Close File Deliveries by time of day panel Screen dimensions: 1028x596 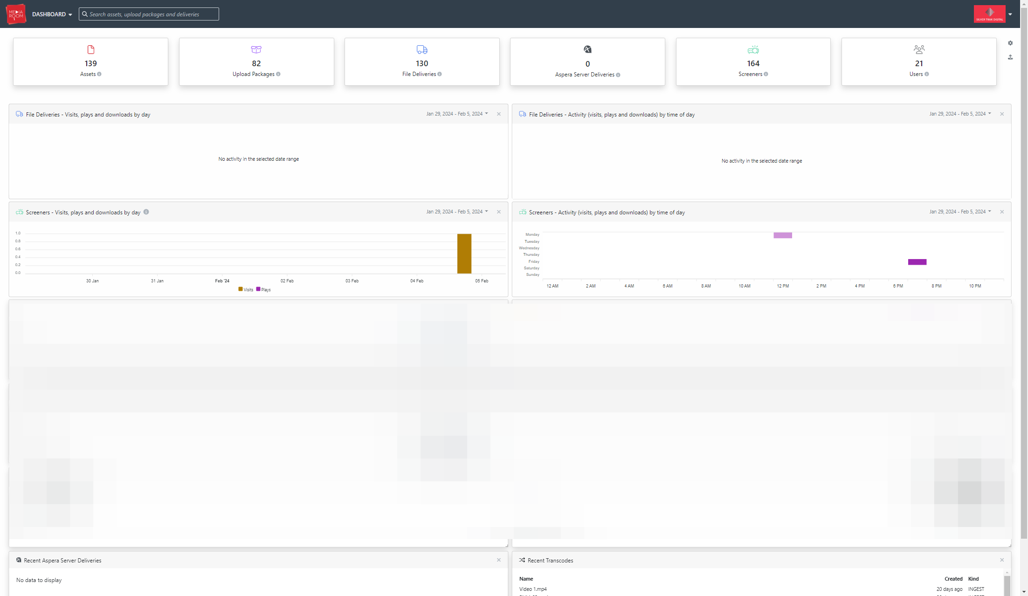(x=1002, y=114)
